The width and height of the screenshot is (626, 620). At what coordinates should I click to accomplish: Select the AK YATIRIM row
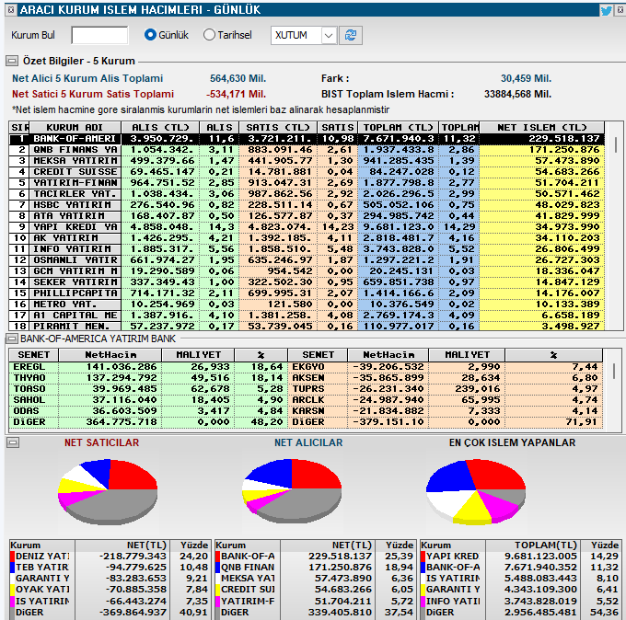pos(307,237)
